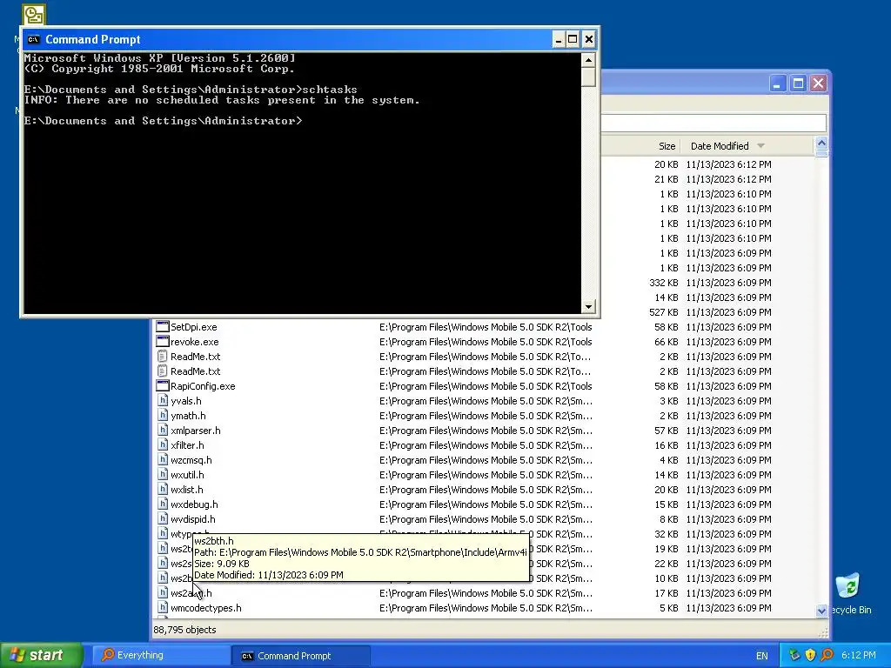This screenshot has height=668, width=891.
Task: Click the wzcmsq.h file icon
Action: point(163,459)
